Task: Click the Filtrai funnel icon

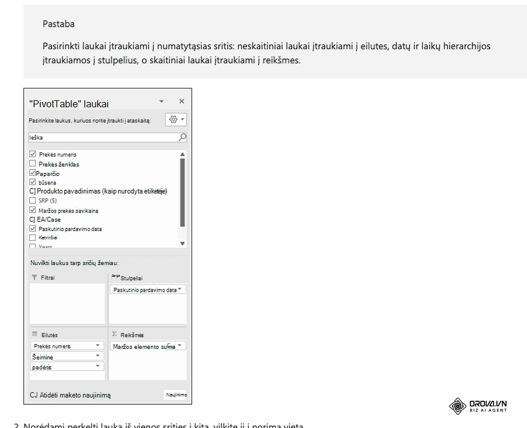Action: coord(34,277)
